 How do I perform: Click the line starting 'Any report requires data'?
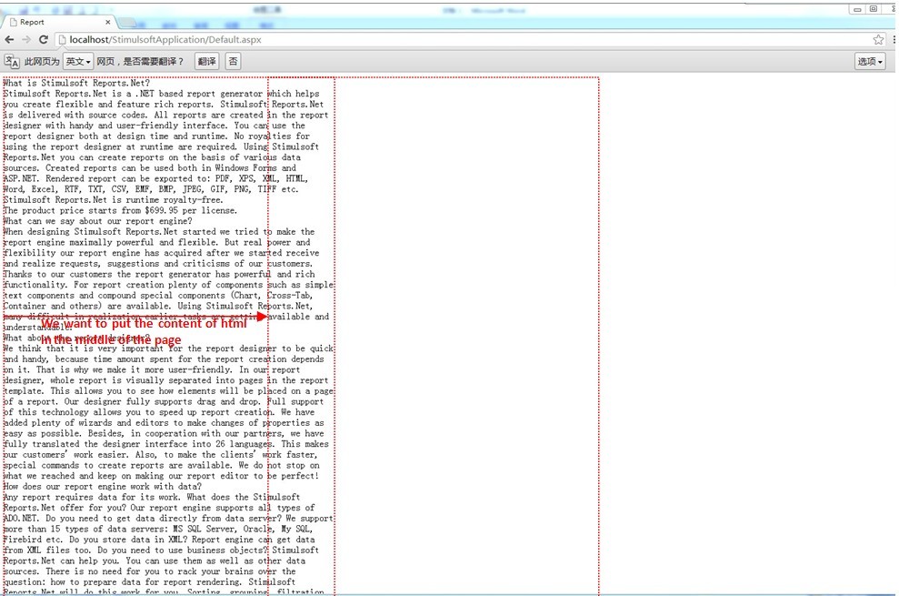pos(152,497)
